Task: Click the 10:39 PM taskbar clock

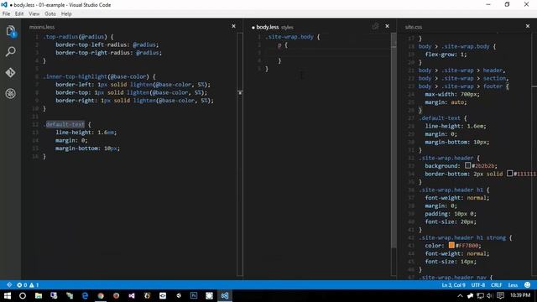Action: tap(520, 295)
